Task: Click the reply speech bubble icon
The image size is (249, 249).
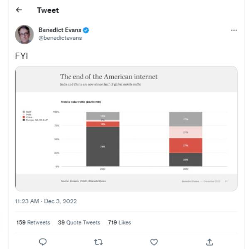Action: click(43, 242)
